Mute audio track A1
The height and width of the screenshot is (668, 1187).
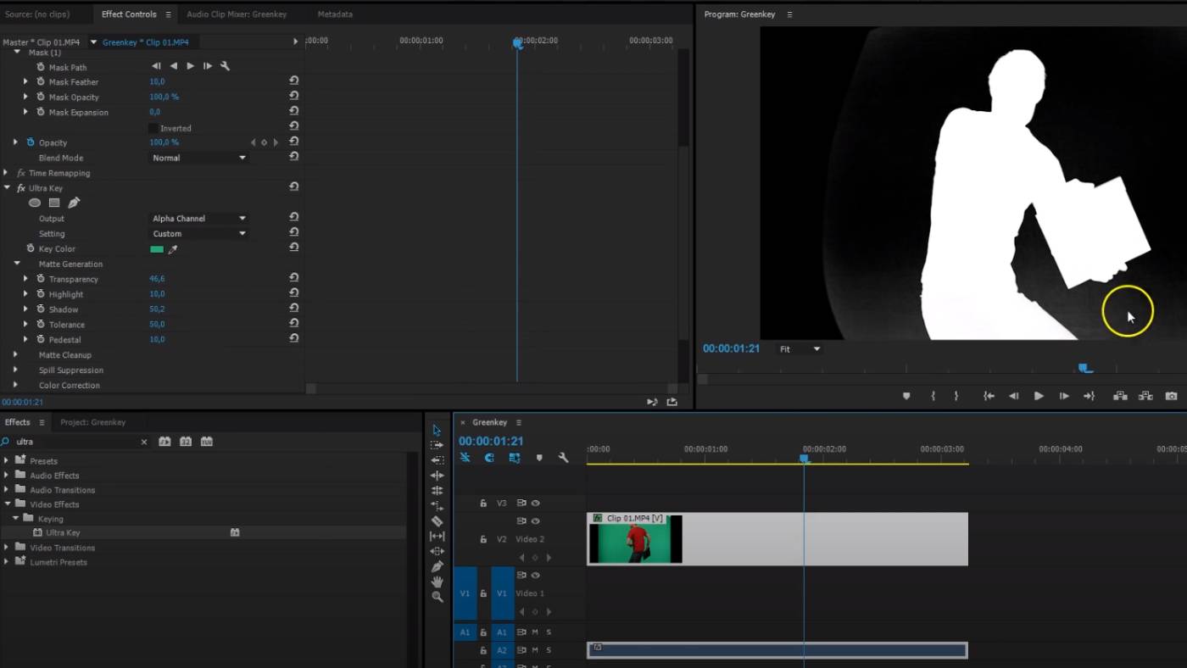tap(535, 632)
